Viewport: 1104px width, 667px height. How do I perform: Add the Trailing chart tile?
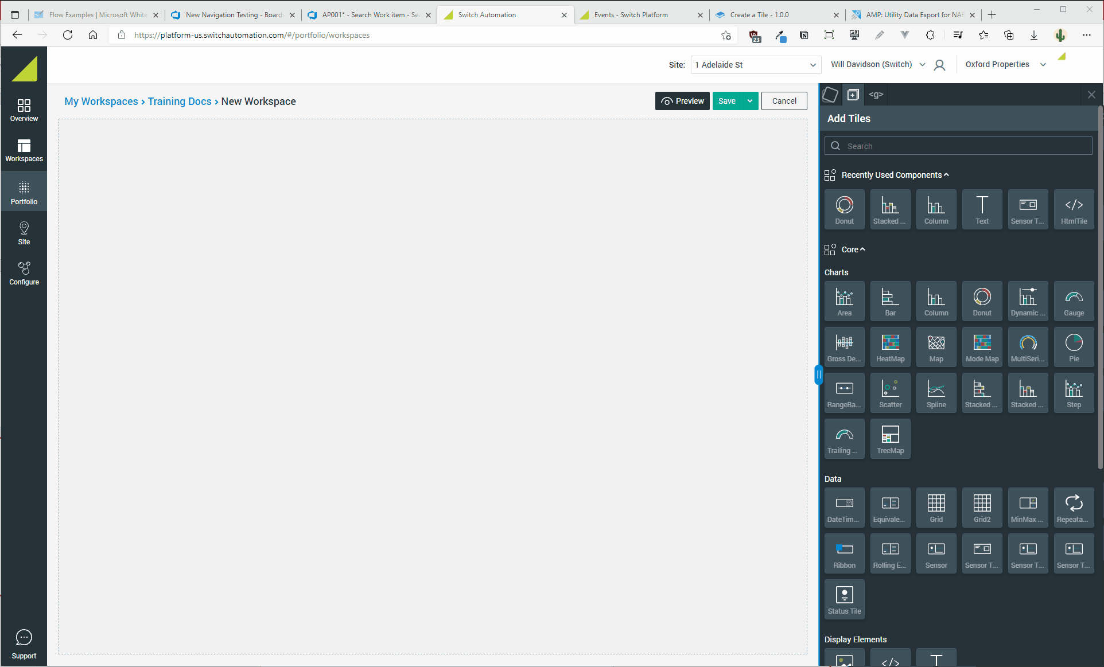pyautogui.click(x=844, y=439)
